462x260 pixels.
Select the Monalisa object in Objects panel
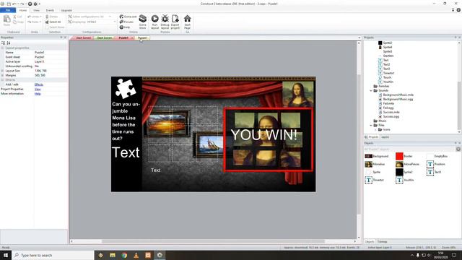click(x=375, y=164)
